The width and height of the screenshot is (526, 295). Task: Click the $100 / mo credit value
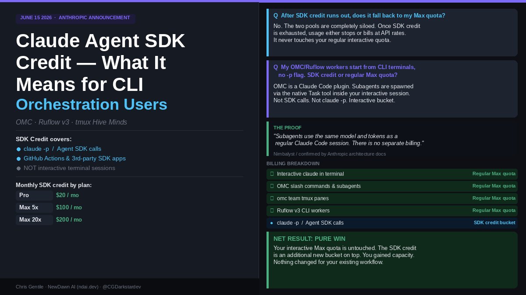69,208
